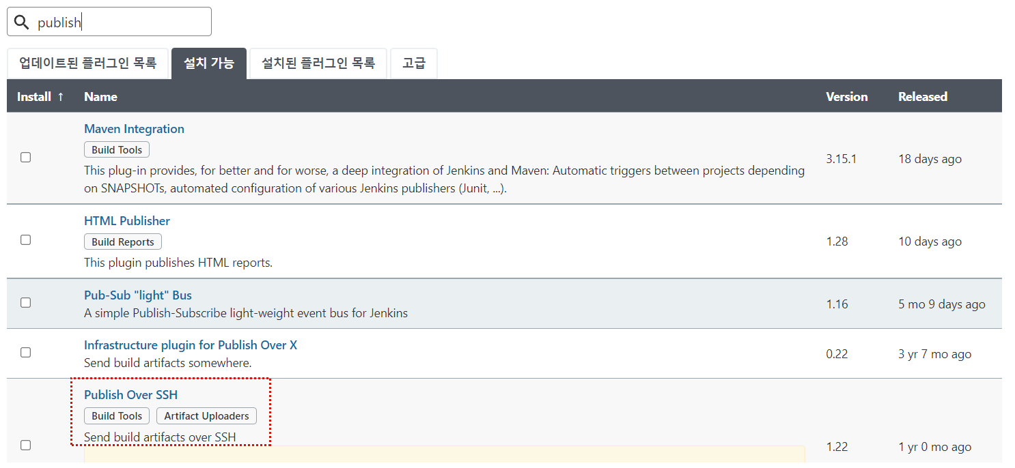
Task: Click the Maven Integration description about deep integration
Action: tap(444, 179)
